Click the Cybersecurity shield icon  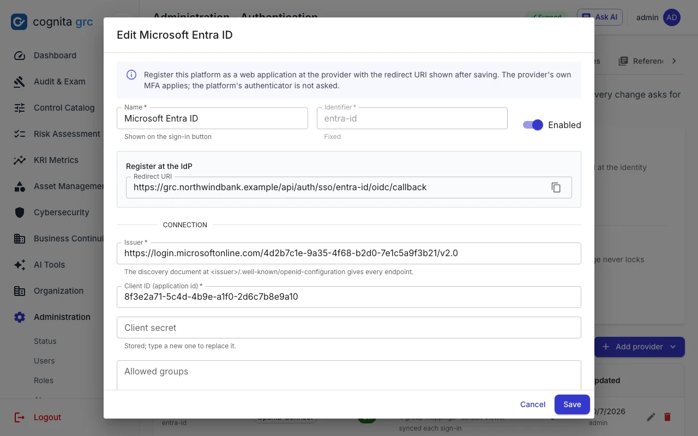pyautogui.click(x=20, y=213)
